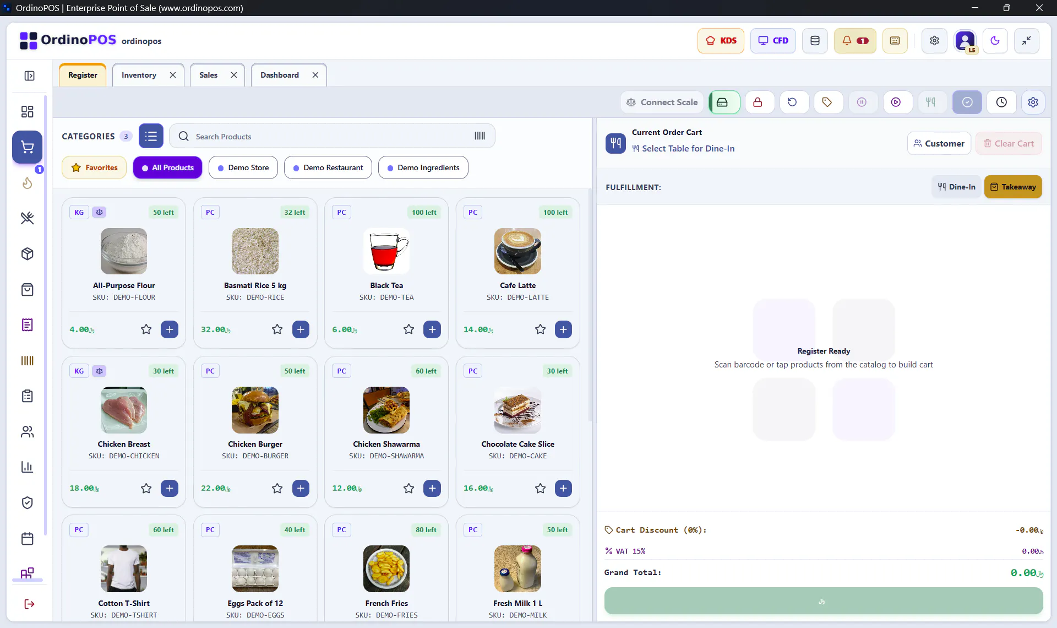
Task: Open the shopping bag sidebar icon
Action: (28, 290)
